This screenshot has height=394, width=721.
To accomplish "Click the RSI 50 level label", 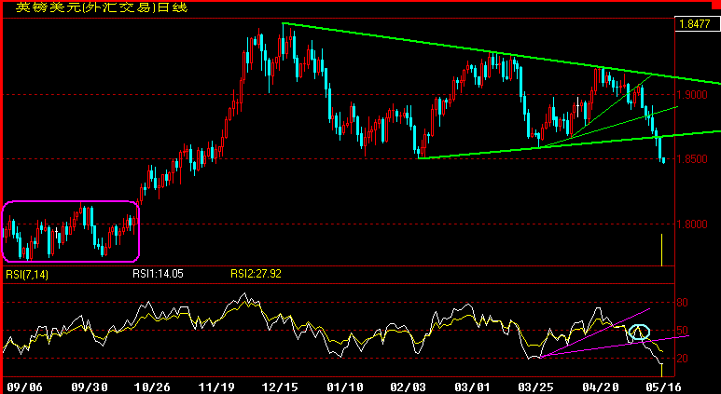I will 683,331.
